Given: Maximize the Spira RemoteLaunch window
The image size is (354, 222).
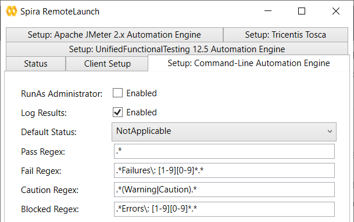Looking at the screenshot, I should (x=302, y=11).
